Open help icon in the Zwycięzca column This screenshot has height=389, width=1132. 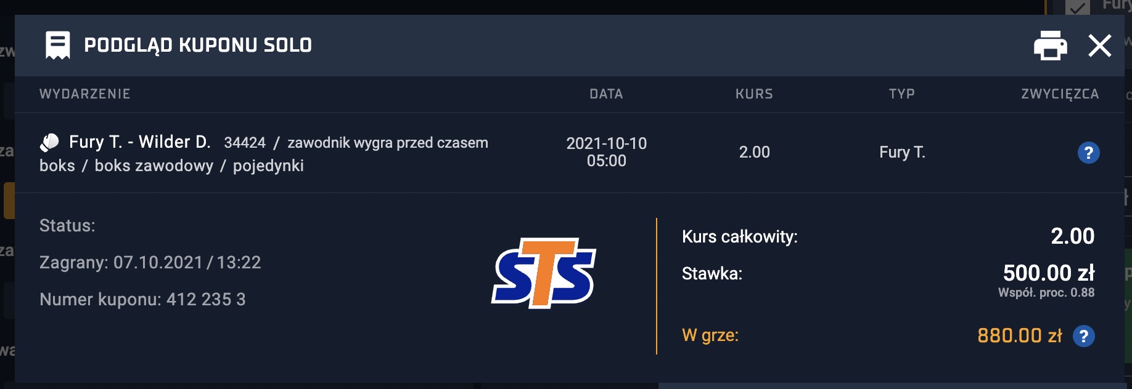[x=1088, y=153]
